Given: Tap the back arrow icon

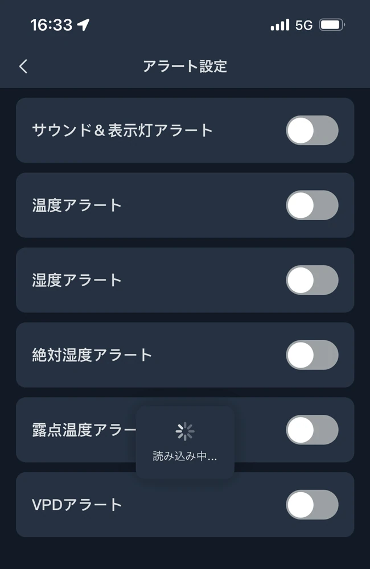Looking at the screenshot, I should [23, 67].
